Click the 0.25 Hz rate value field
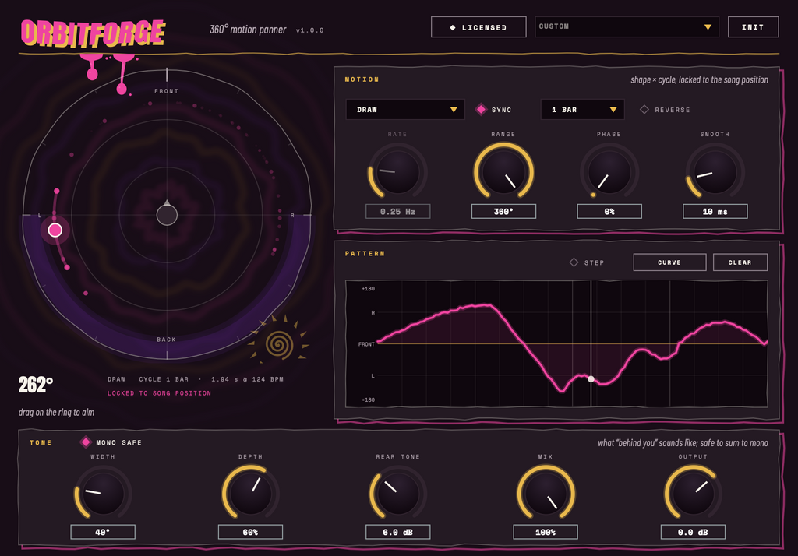Viewport: 798px width, 556px height. (x=397, y=211)
